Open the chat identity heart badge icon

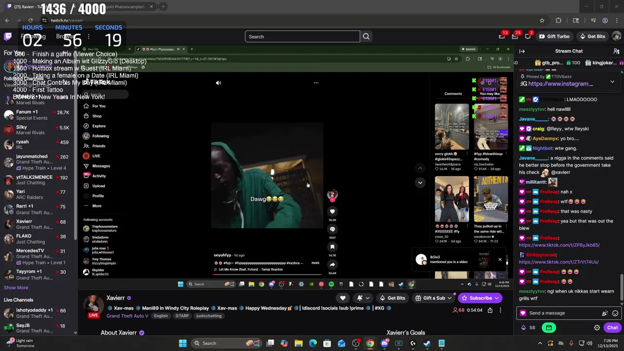(523, 313)
